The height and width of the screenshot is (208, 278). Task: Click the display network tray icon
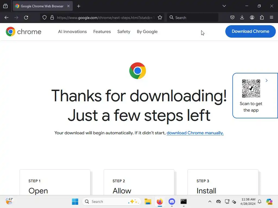pyautogui.click(x=227, y=201)
